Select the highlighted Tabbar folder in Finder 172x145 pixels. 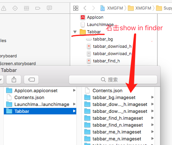click(x=40, y=111)
